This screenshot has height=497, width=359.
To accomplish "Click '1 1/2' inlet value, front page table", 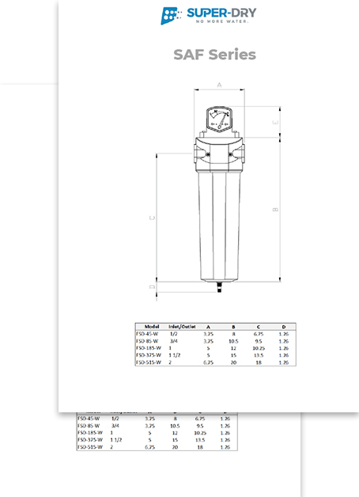I will click(175, 355).
